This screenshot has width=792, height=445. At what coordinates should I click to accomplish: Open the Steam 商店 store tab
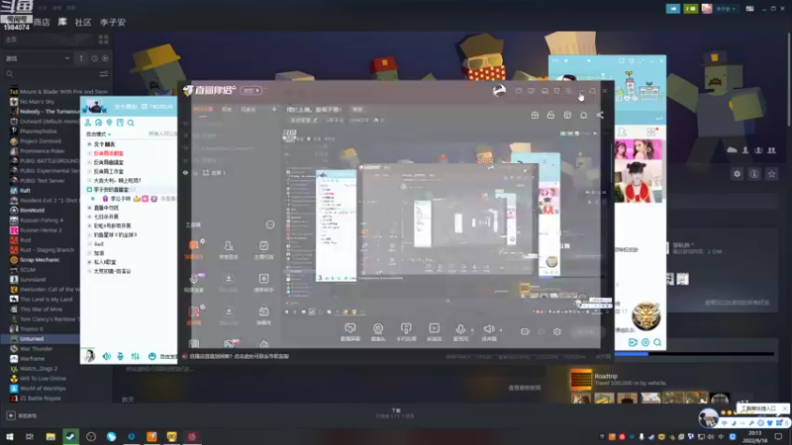pyautogui.click(x=42, y=22)
